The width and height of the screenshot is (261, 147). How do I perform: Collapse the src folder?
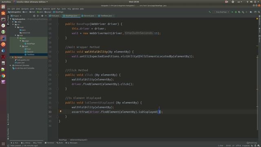pos(13,24)
